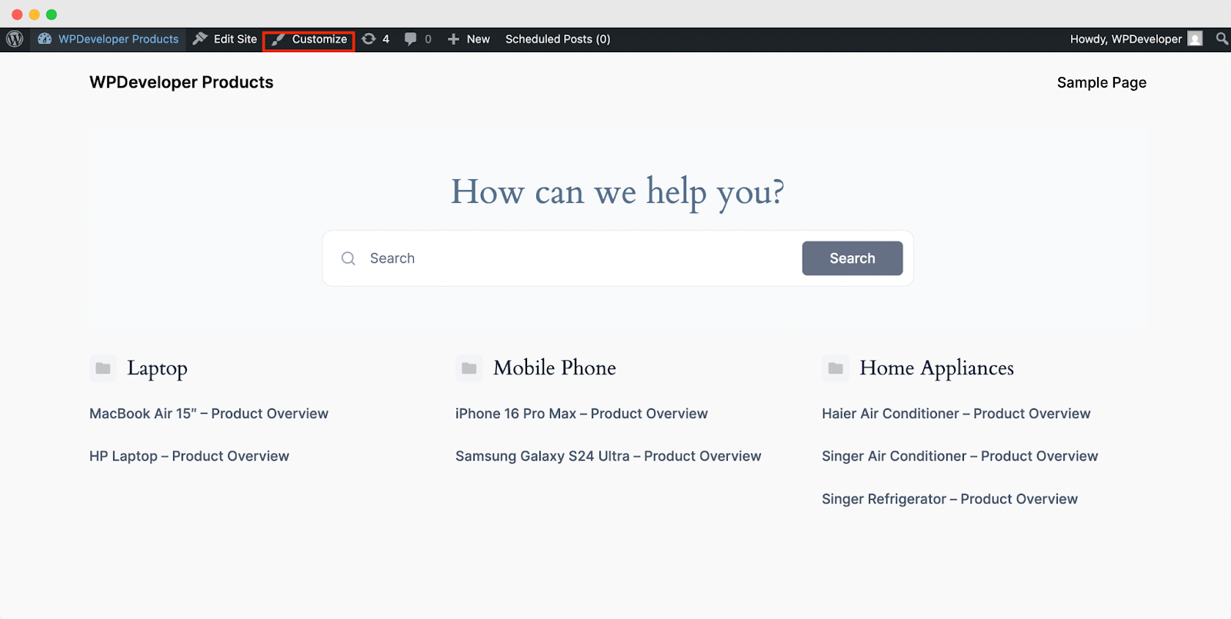Image resolution: width=1231 pixels, height=619 pixels.
Task: Click the Laptop category folder icon
Action: pos(103,368)
